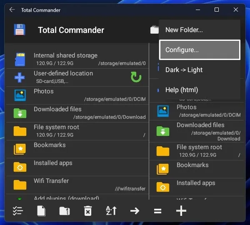Switch theme with Dark -> Light

(200, 70)
